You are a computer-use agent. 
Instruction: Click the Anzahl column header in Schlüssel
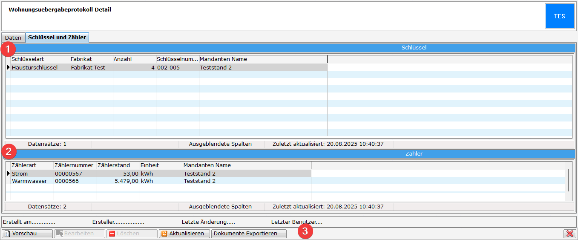pos(134,59)
